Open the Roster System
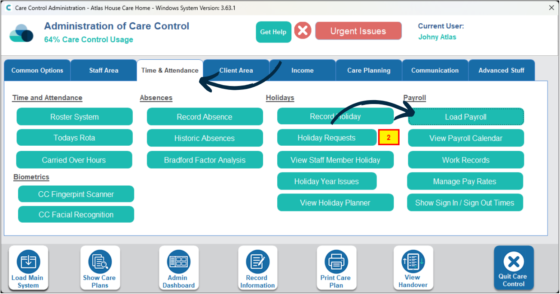 (74, 117)
